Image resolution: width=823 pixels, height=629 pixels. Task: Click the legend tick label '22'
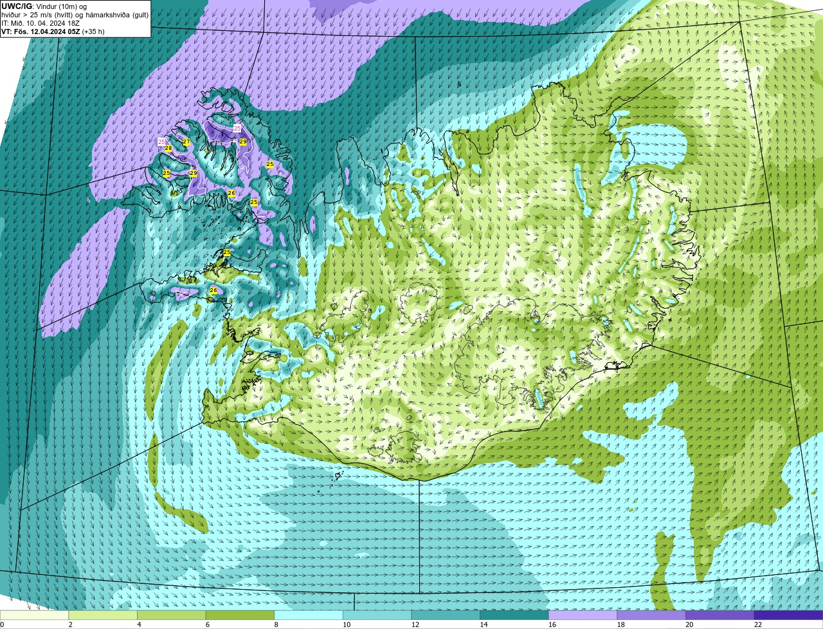(x=758, y=624)
